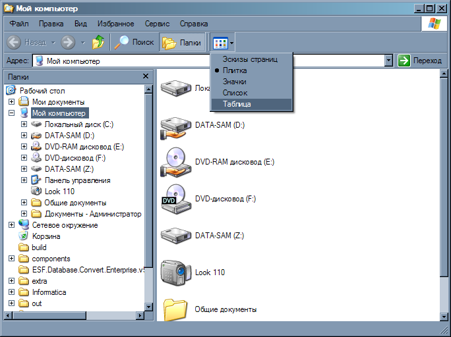
Task: Open Search (Поиск) toolbar button
Action: click(134, 42)
